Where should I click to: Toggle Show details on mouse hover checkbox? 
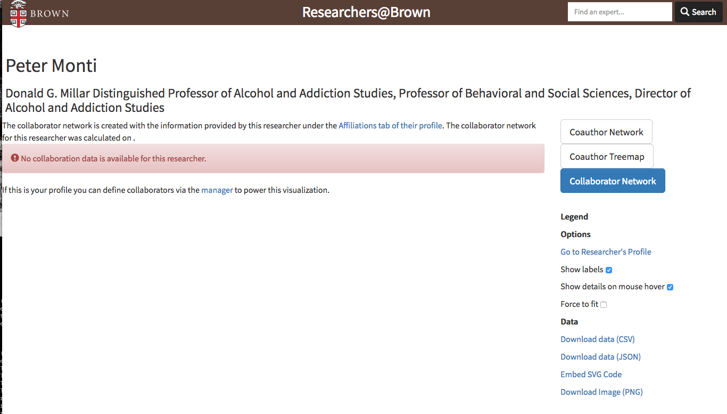tap(670, 287)
